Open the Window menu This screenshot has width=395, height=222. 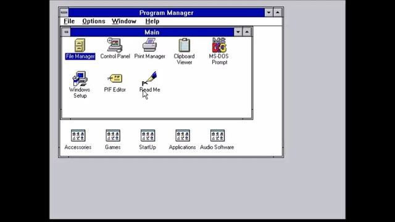(124, 22)
